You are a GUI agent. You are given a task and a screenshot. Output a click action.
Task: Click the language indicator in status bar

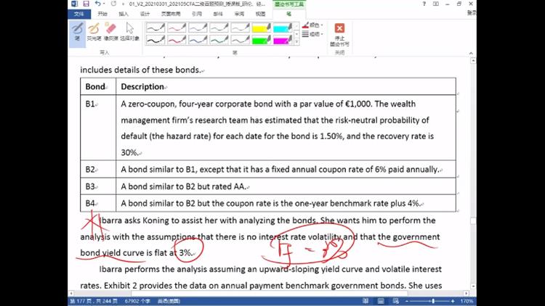(x=169, y=301)
